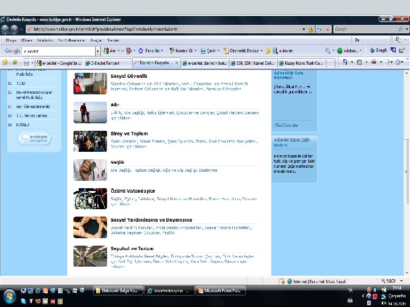Click the Internet Explorer quick launch icon

click(x=38, y=291)
